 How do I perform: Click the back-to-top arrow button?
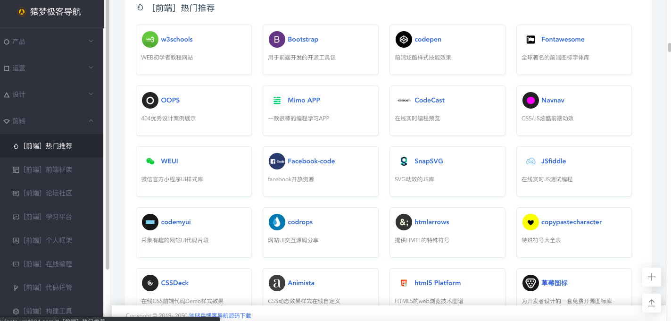(652, 303)
